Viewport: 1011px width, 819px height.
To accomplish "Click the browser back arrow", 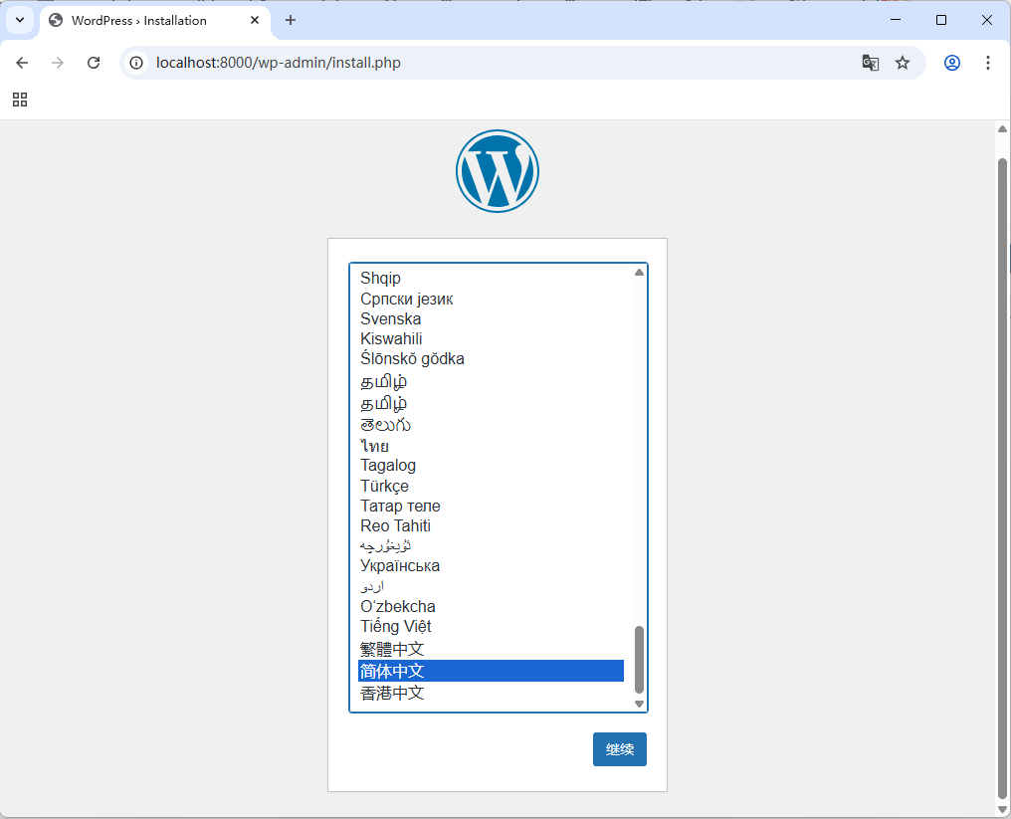I will [x=22, y=63].
